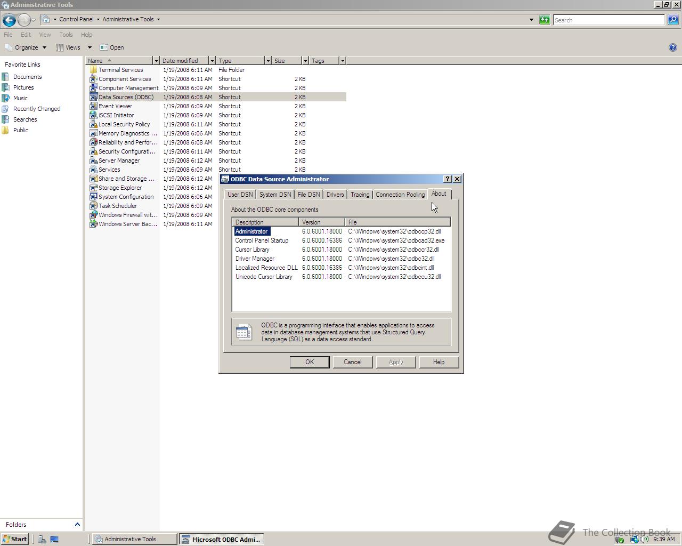Click the Share and Storage icon

(x=93, y=179)
